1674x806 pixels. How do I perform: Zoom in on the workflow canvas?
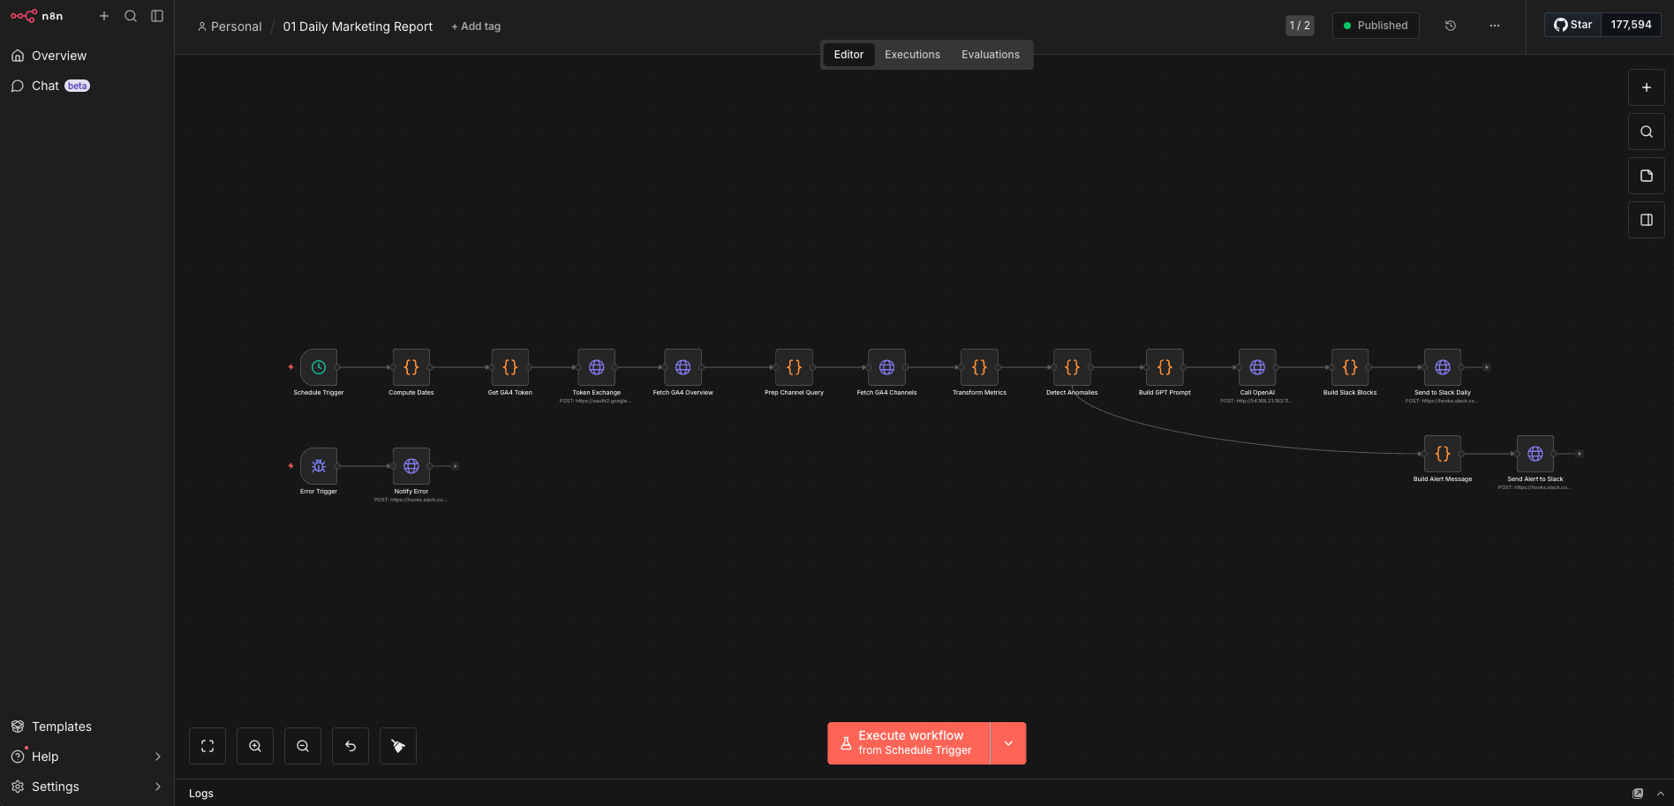(x=255, y=746)
